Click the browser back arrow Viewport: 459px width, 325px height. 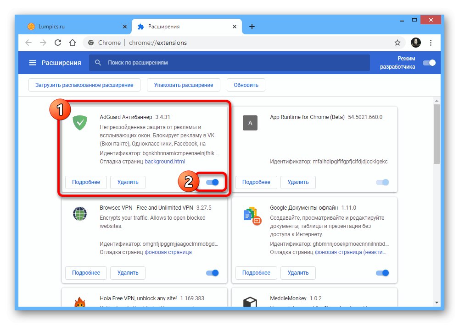click(28, 43)
